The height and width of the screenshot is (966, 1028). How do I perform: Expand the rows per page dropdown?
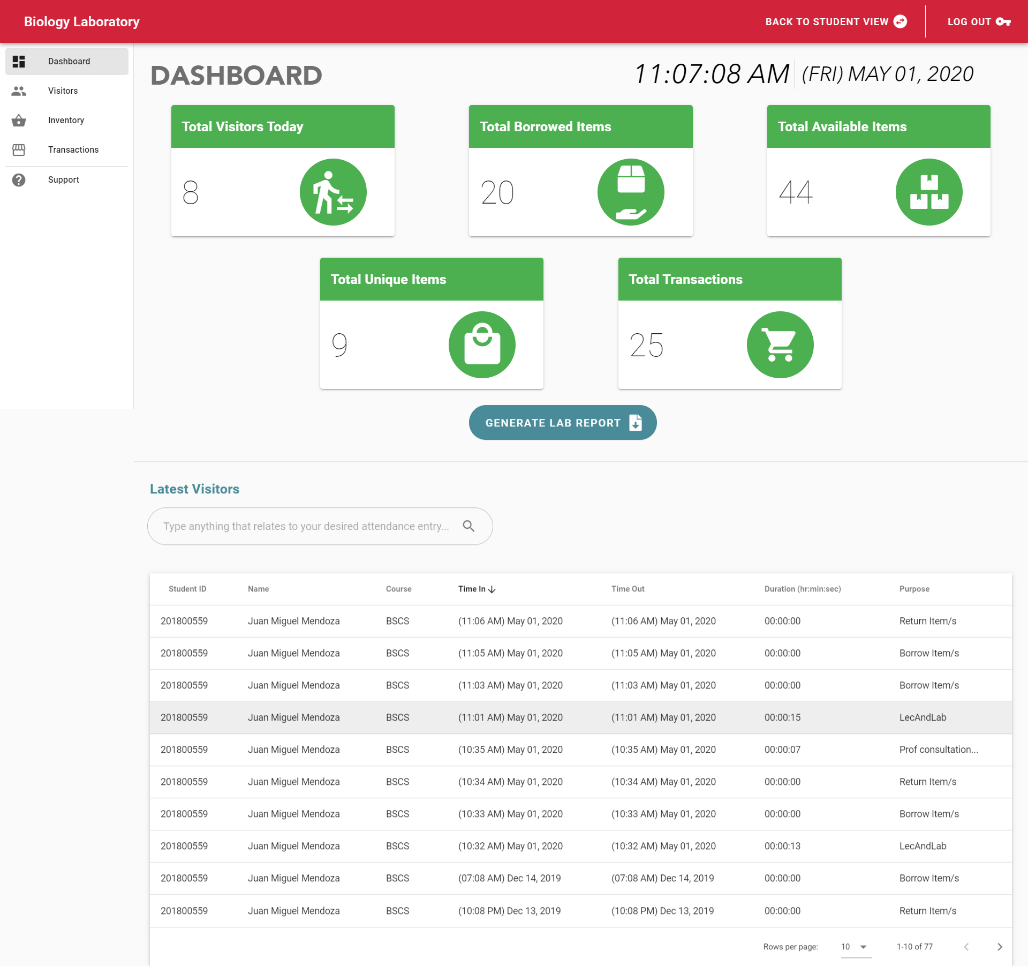(855, 947)
